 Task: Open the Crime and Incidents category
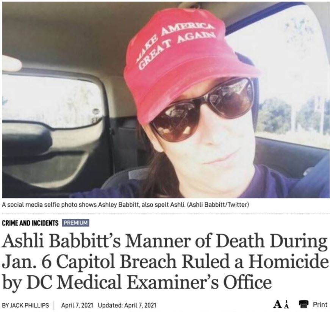pos(30,223)
